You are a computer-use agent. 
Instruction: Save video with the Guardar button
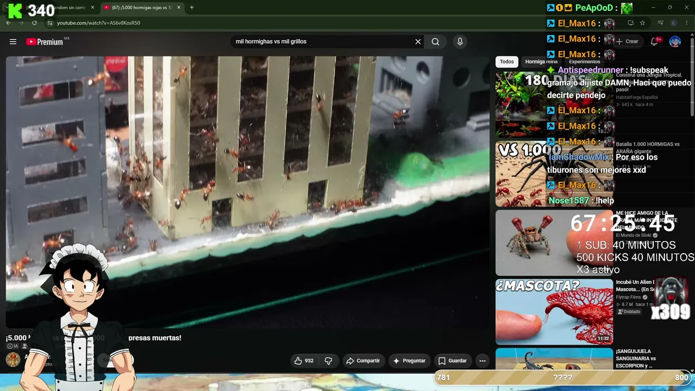pyautogui.click(x=452, y=361)
